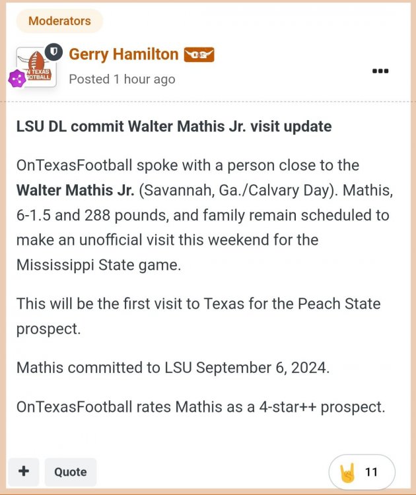Click the Moderators group badge
Image resolution: width=416 pixels, height=495 pixels.
point(59,21)
